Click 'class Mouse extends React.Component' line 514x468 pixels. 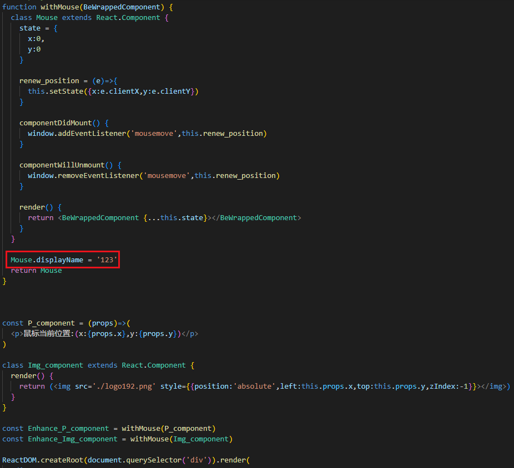[89, 18]
